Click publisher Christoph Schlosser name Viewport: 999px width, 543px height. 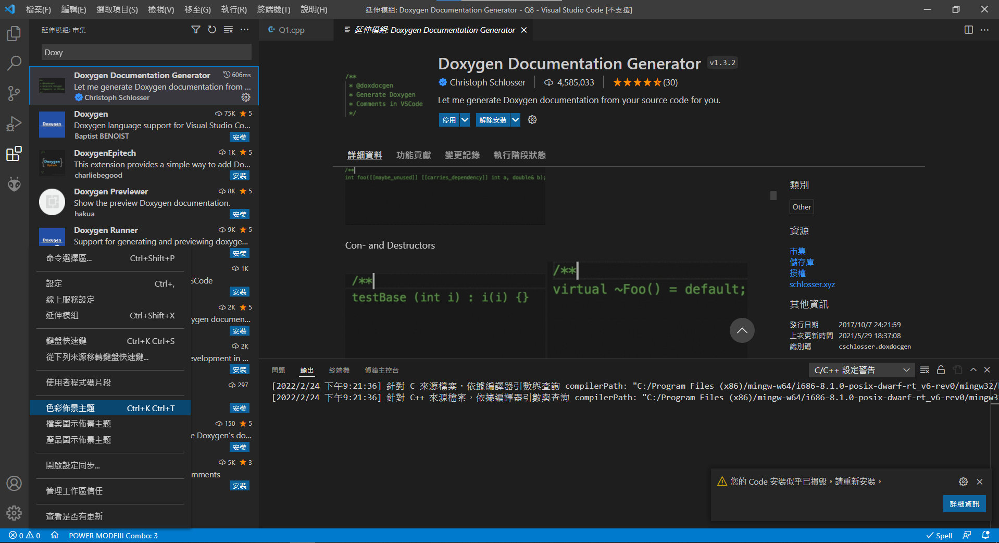(488, 82)
